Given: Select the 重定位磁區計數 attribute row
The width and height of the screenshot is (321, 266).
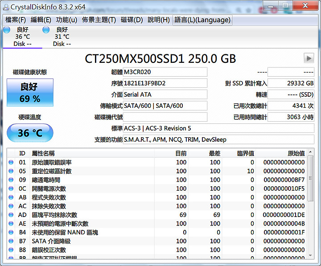Looking at the screenshot, I should coord(157,171).
